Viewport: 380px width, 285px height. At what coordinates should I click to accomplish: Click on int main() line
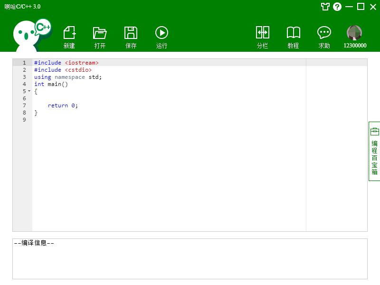pyautogui.click(x=51, y=84)
